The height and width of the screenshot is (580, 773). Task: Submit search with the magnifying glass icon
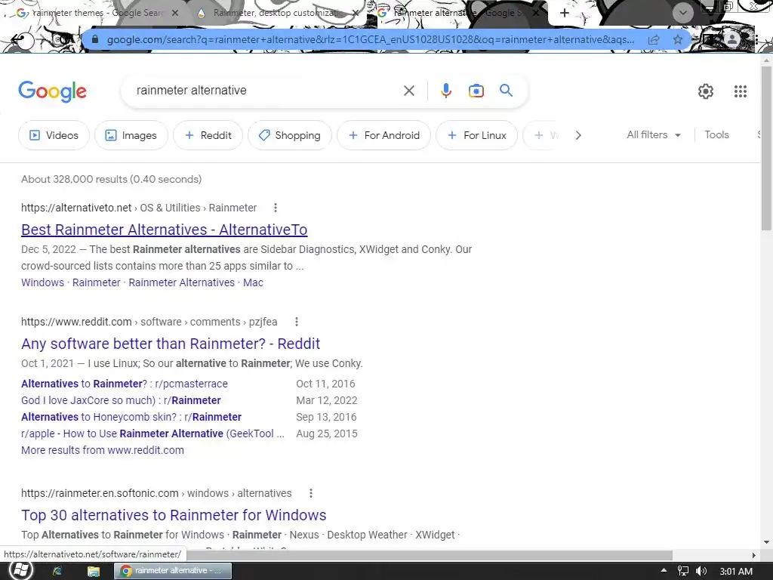[506, 91]
